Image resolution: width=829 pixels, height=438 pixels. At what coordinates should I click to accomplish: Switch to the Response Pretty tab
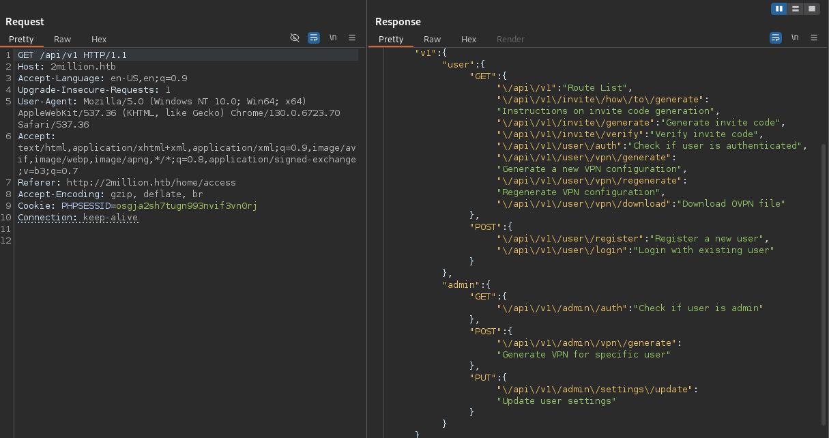point(391,40)
